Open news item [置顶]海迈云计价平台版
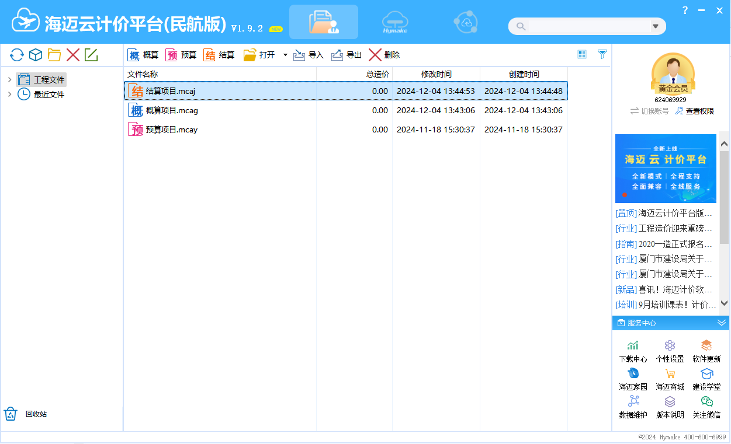Viewport: 731px width, 444px height. (664, 213)
